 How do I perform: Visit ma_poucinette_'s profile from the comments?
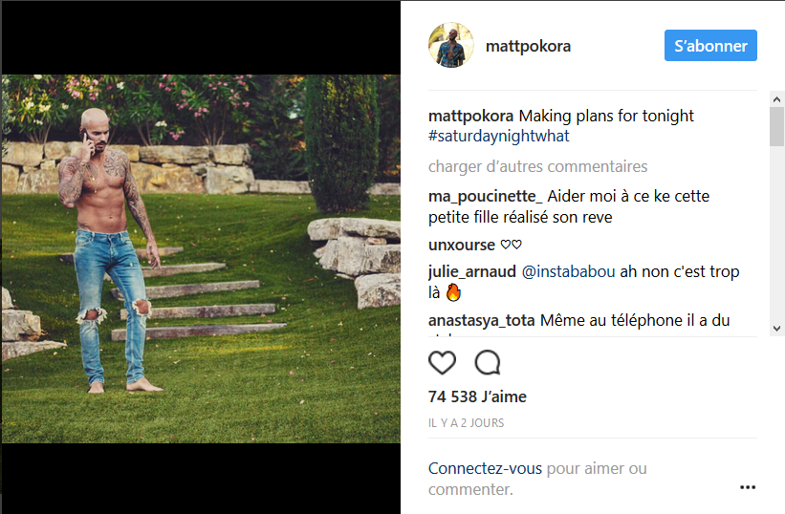(486, 197)
